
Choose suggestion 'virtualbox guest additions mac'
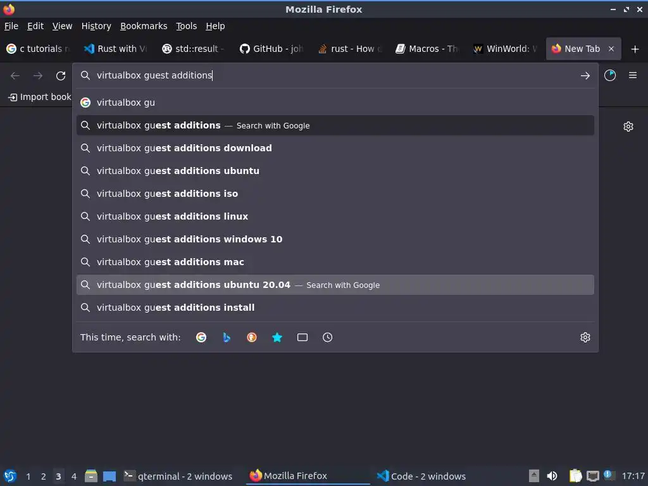point(335,262)
